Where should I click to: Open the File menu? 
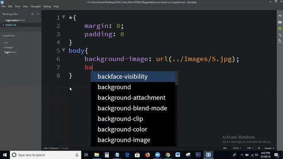coord(3,6)
